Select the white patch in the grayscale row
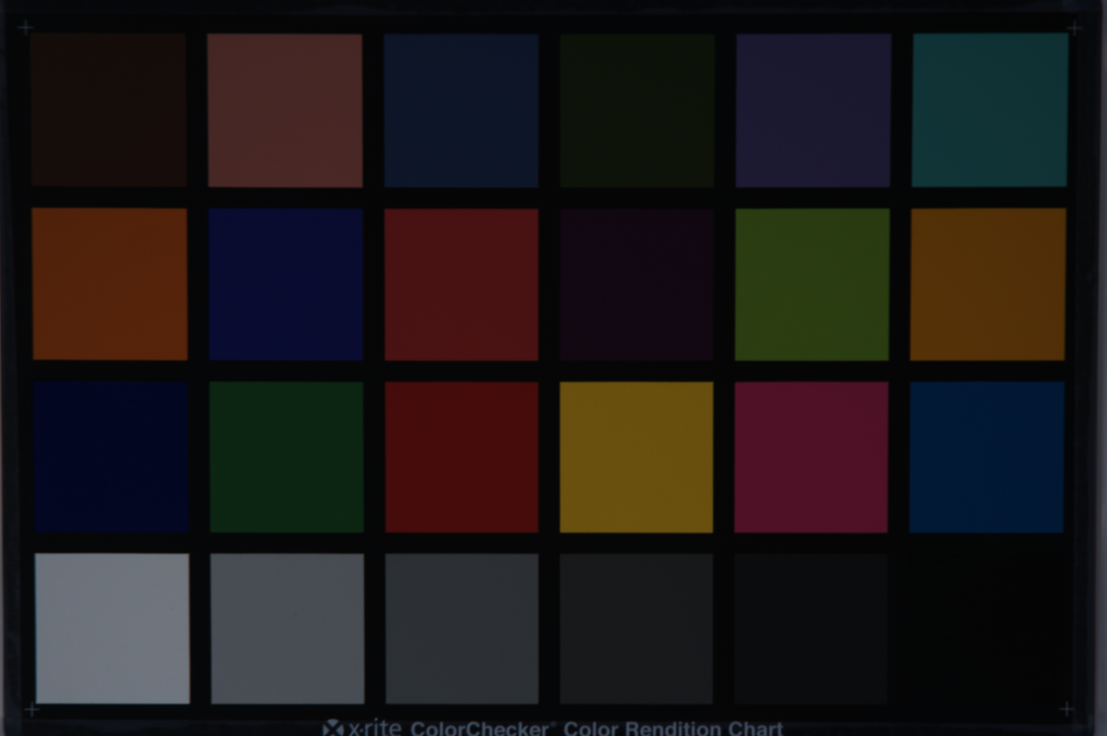 [112, 628]
